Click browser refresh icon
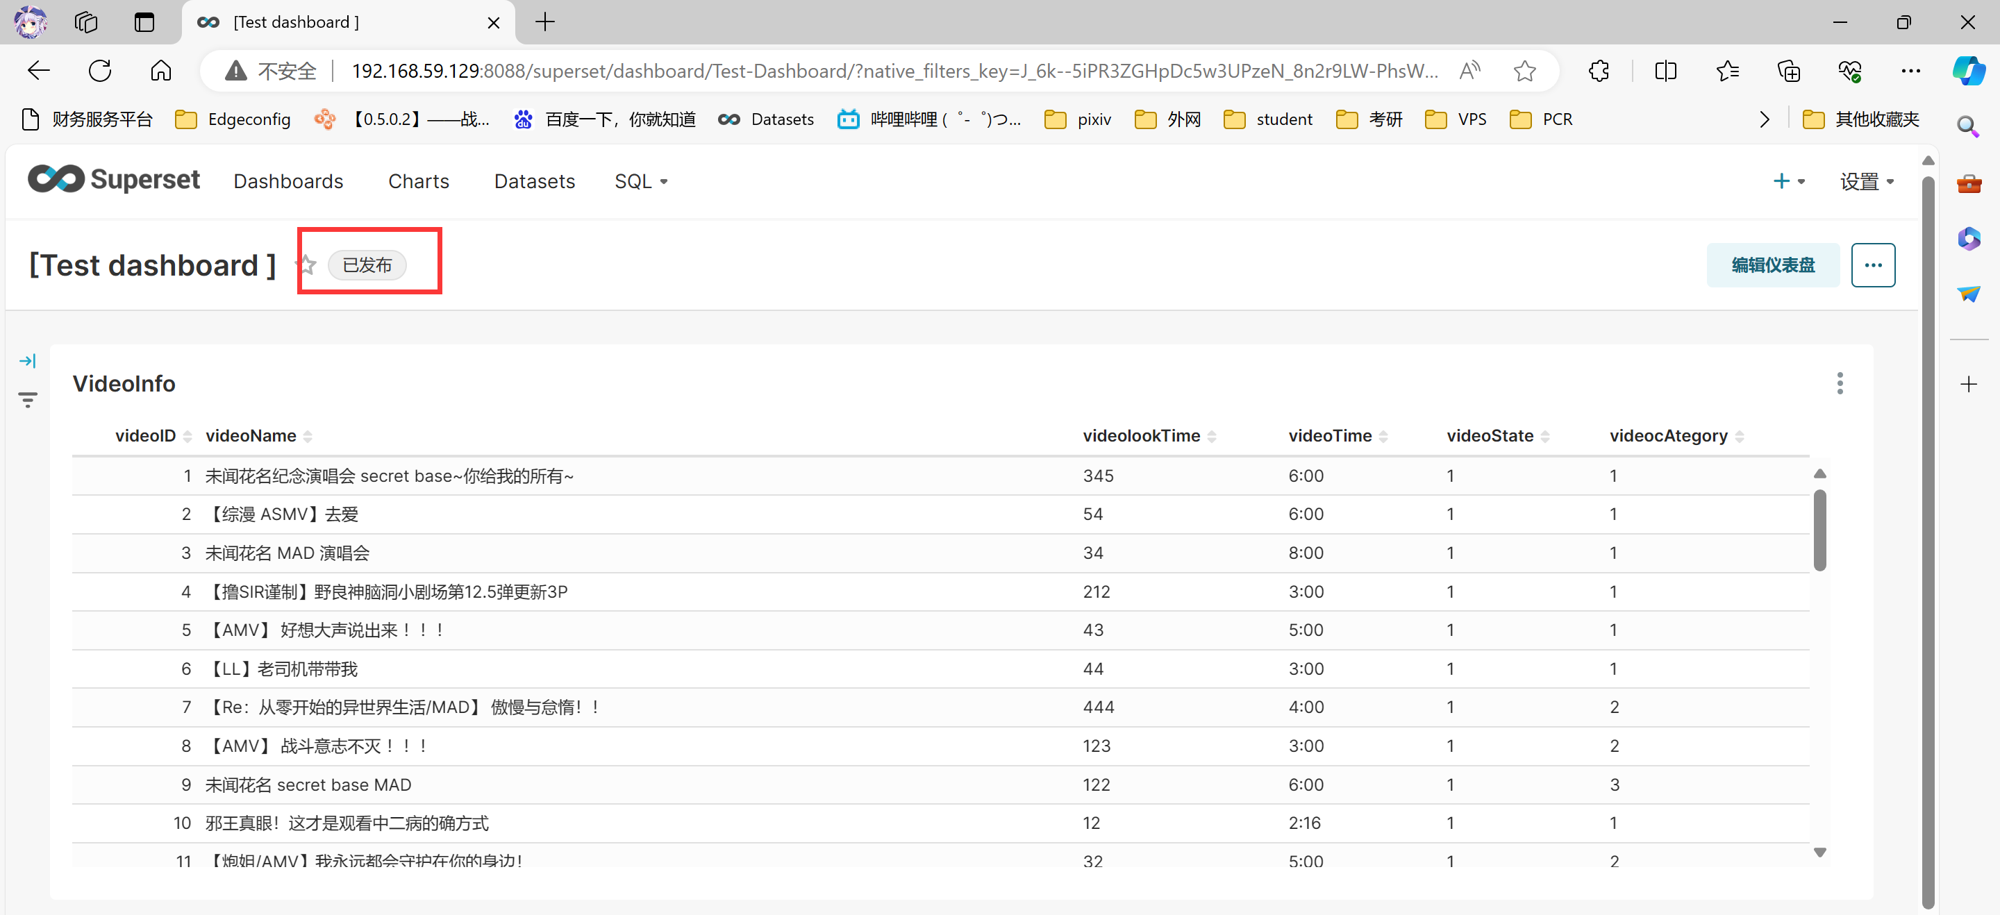2000x915 pixels. [x=100, y=72]
